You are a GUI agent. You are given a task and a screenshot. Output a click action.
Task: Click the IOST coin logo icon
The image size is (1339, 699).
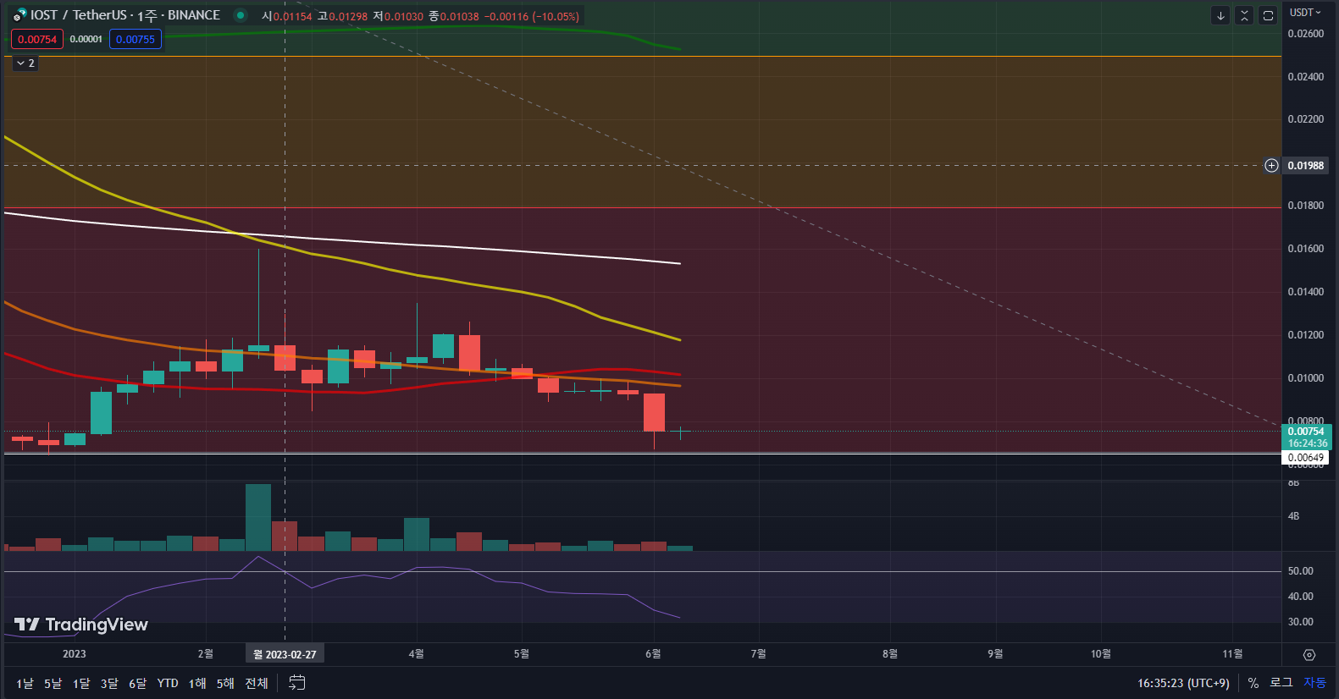(19, 15)
